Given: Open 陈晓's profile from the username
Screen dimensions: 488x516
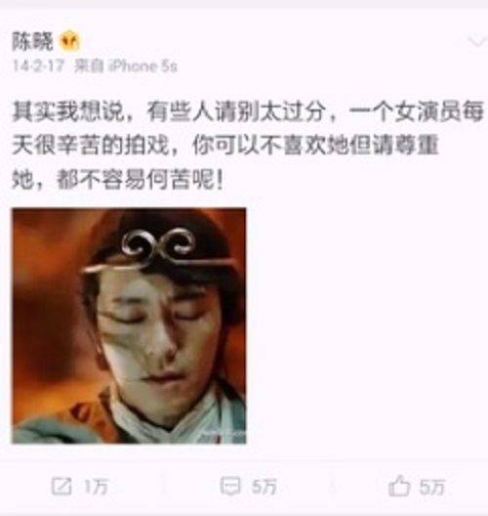Looking at the screenshot, I should click(x=32, y=41).
